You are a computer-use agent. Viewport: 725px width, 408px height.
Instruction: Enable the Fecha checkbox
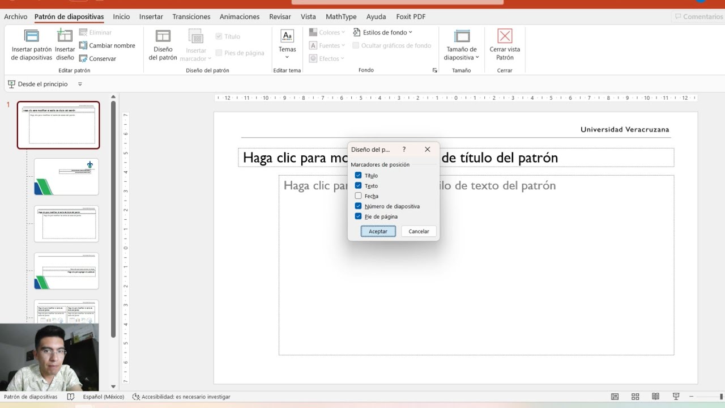click(x=358, y=196)
